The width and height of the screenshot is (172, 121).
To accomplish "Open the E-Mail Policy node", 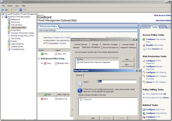I will (x=16, y=30).
